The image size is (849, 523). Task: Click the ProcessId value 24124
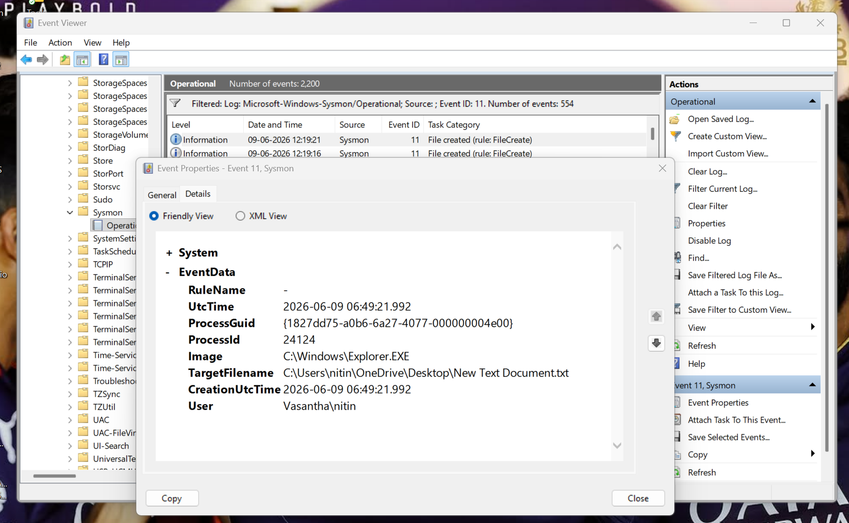[299, 340]
